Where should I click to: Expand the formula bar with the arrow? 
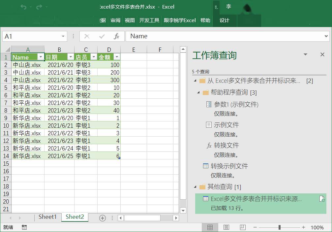pos(326,36)
